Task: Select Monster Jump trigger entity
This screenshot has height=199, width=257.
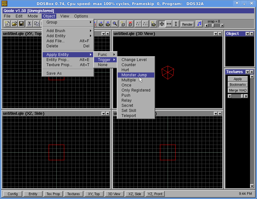Action: (x=136, y=75)
